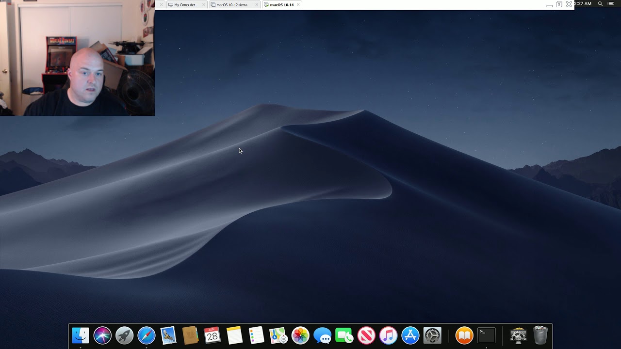Open Spotlight search magnifier in menu bar
Screen dimensions: 621x349
(600, 4)
